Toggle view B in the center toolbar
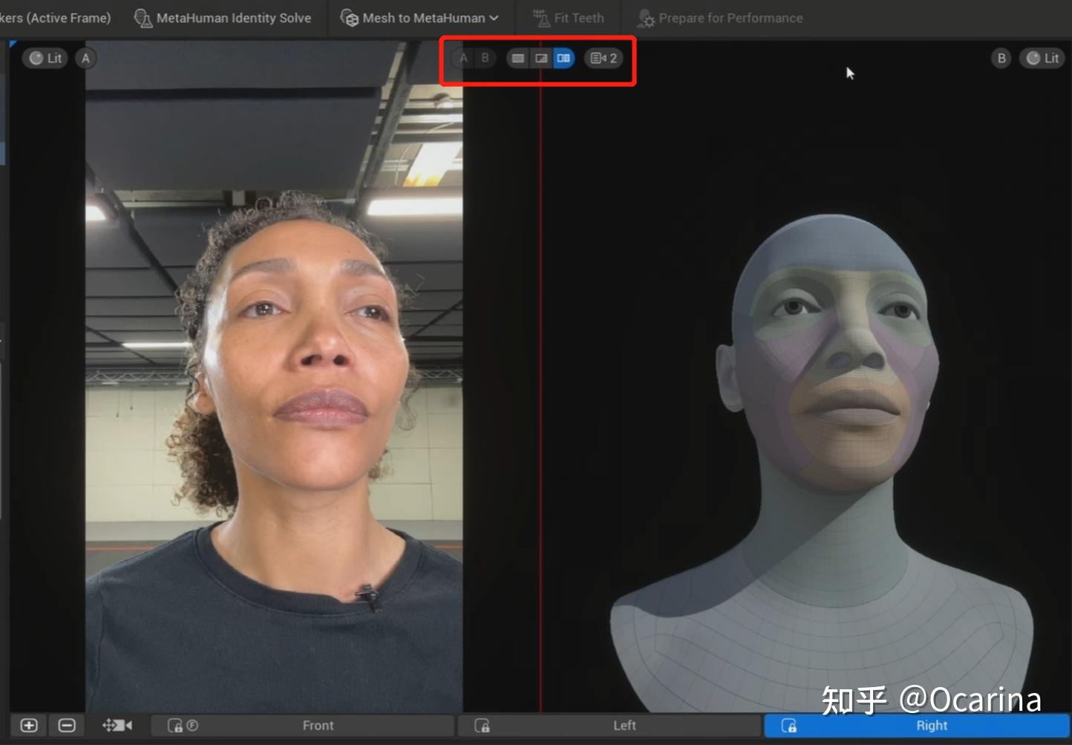The width and height of the screenshot is (1072, 745). (x=485, y=57)
